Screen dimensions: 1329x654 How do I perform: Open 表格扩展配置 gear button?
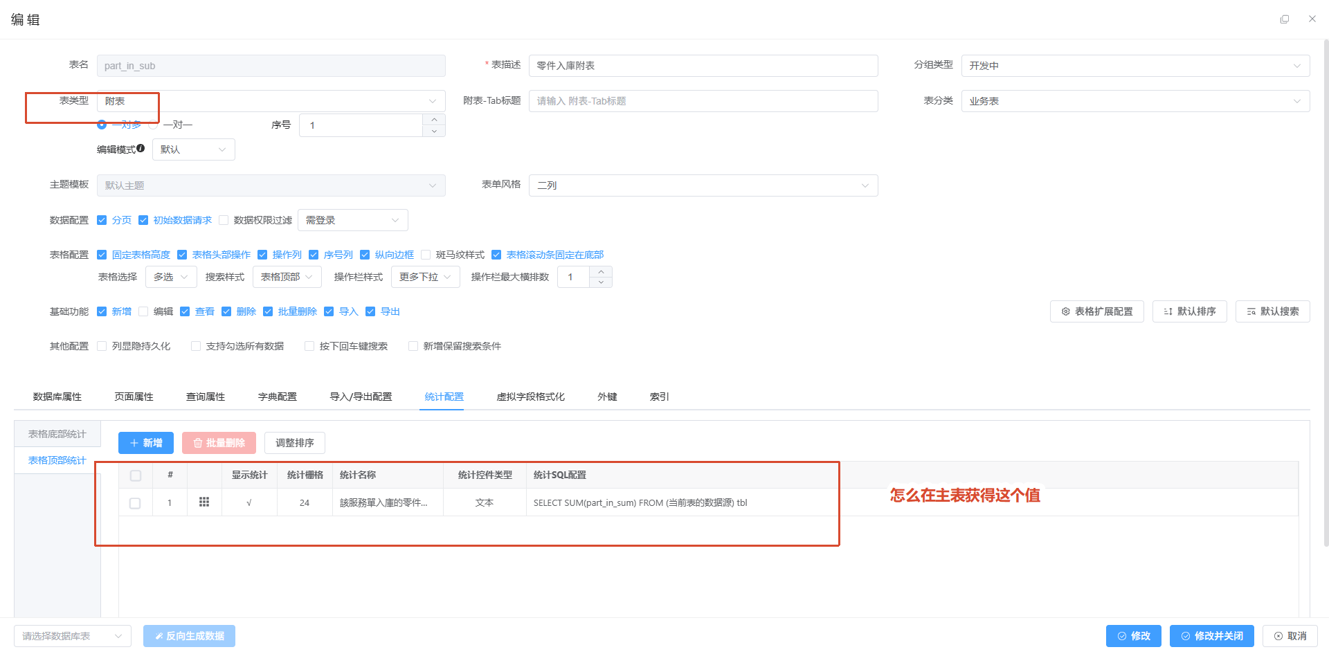pyautogui.click(x=1097, y=311)
